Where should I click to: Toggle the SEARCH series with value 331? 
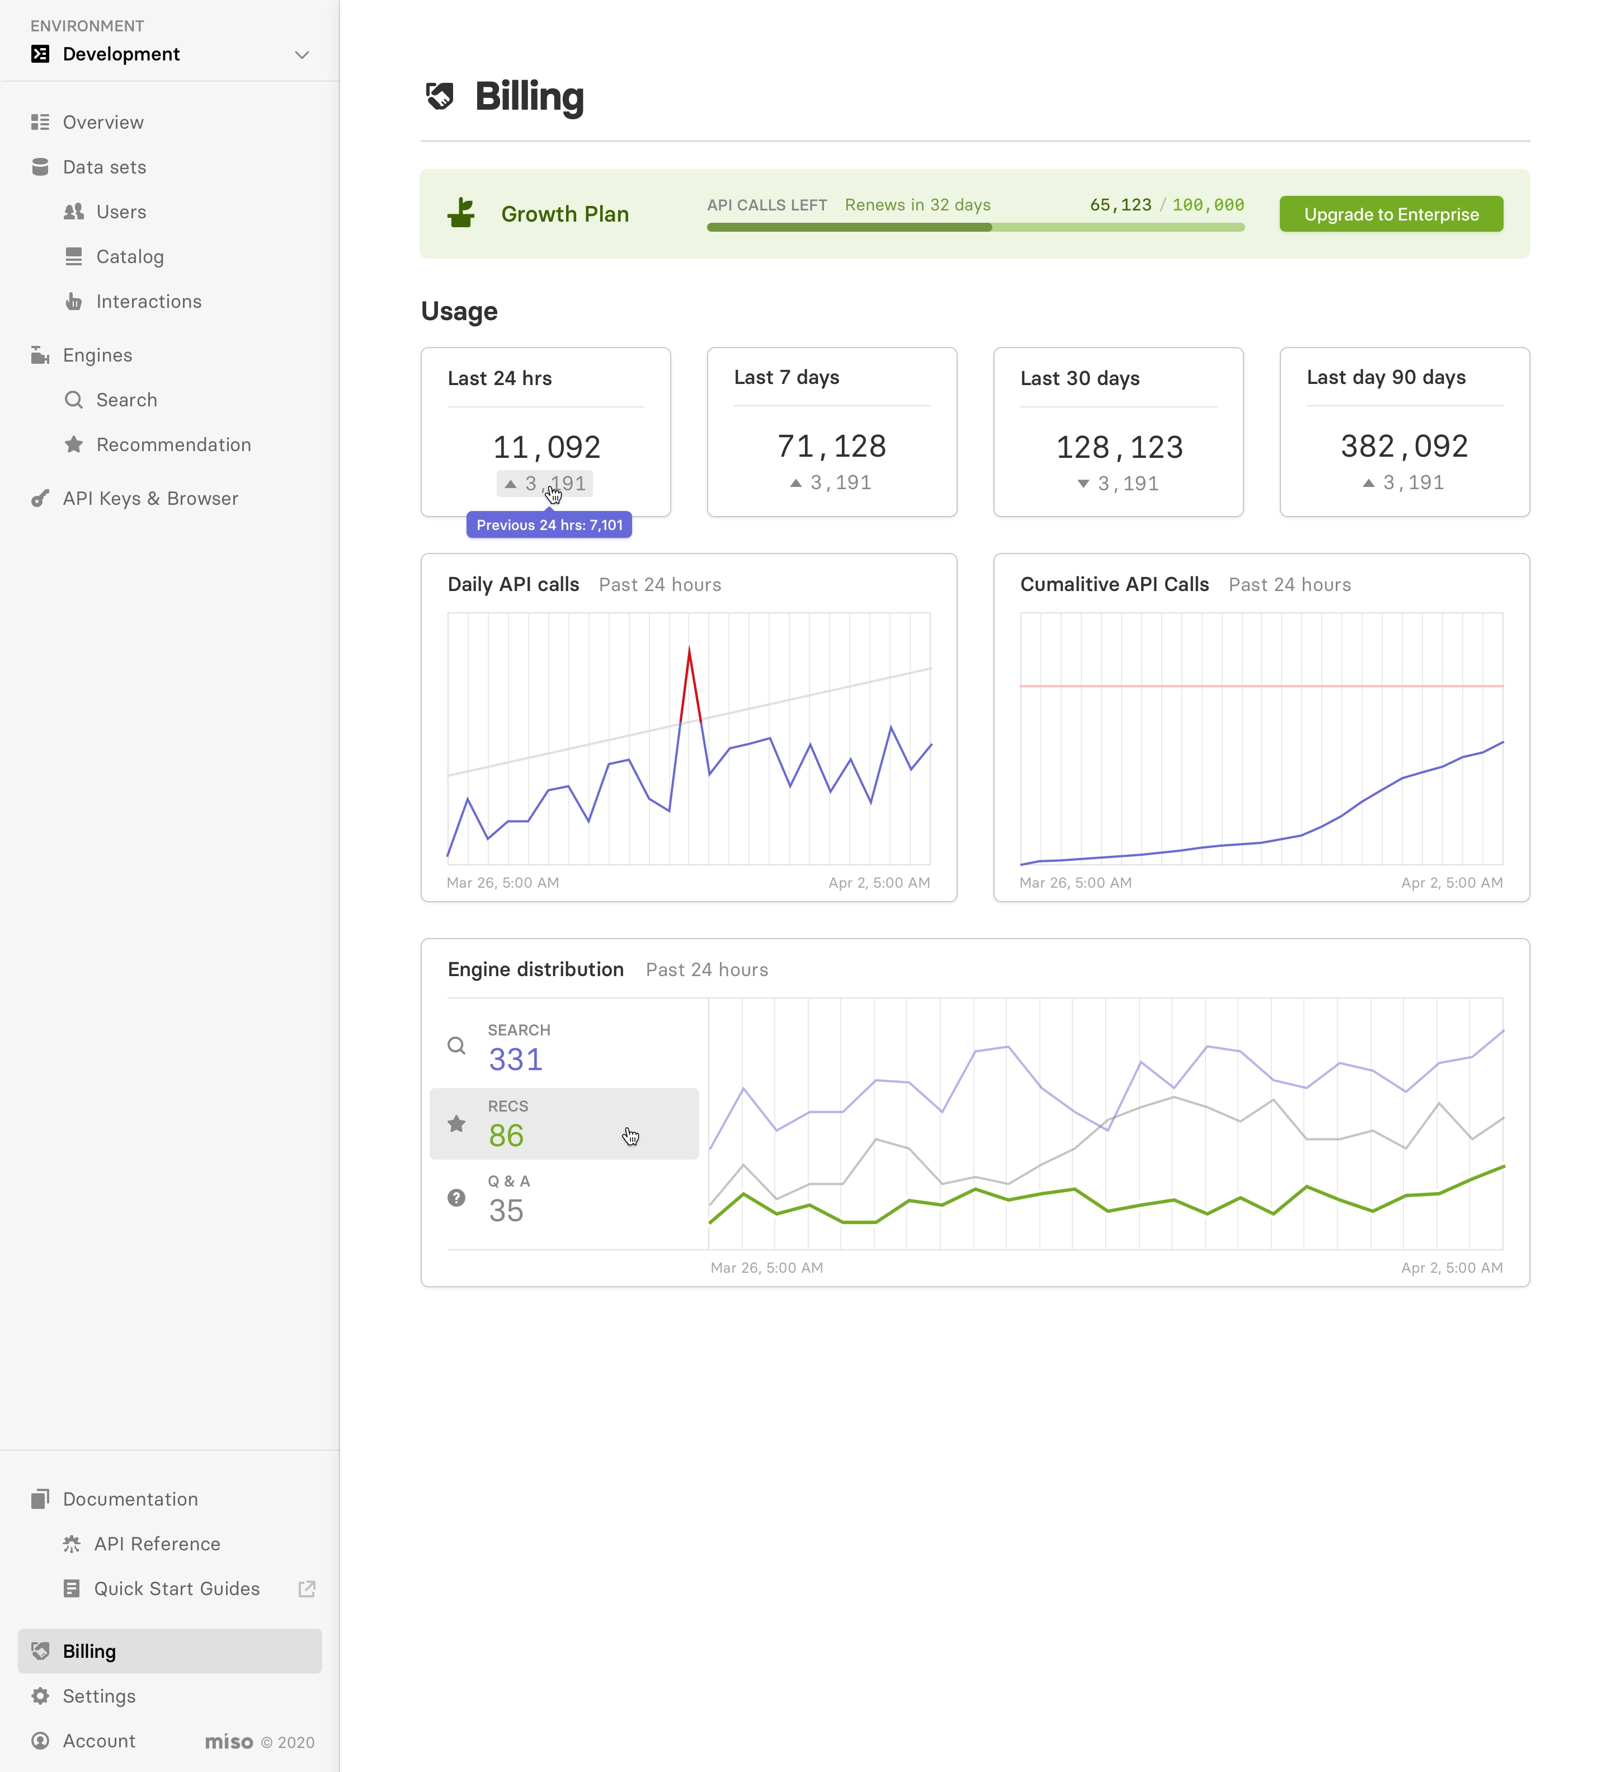click(x=564, y=1047)
